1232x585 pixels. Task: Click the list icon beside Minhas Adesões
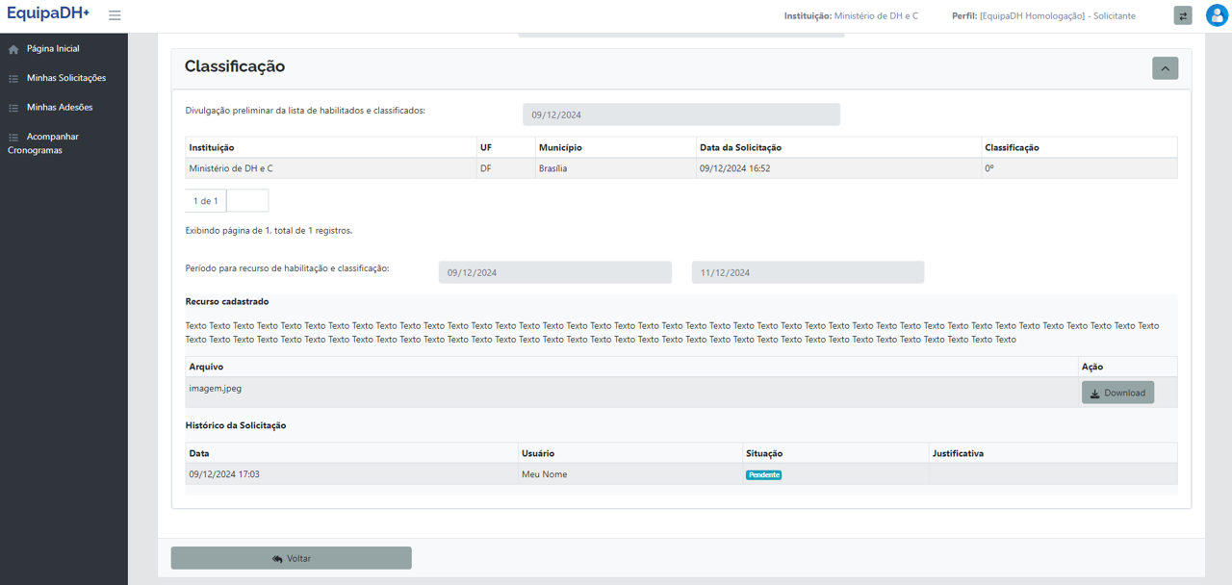pyautogui.click(x=13, y=108)
